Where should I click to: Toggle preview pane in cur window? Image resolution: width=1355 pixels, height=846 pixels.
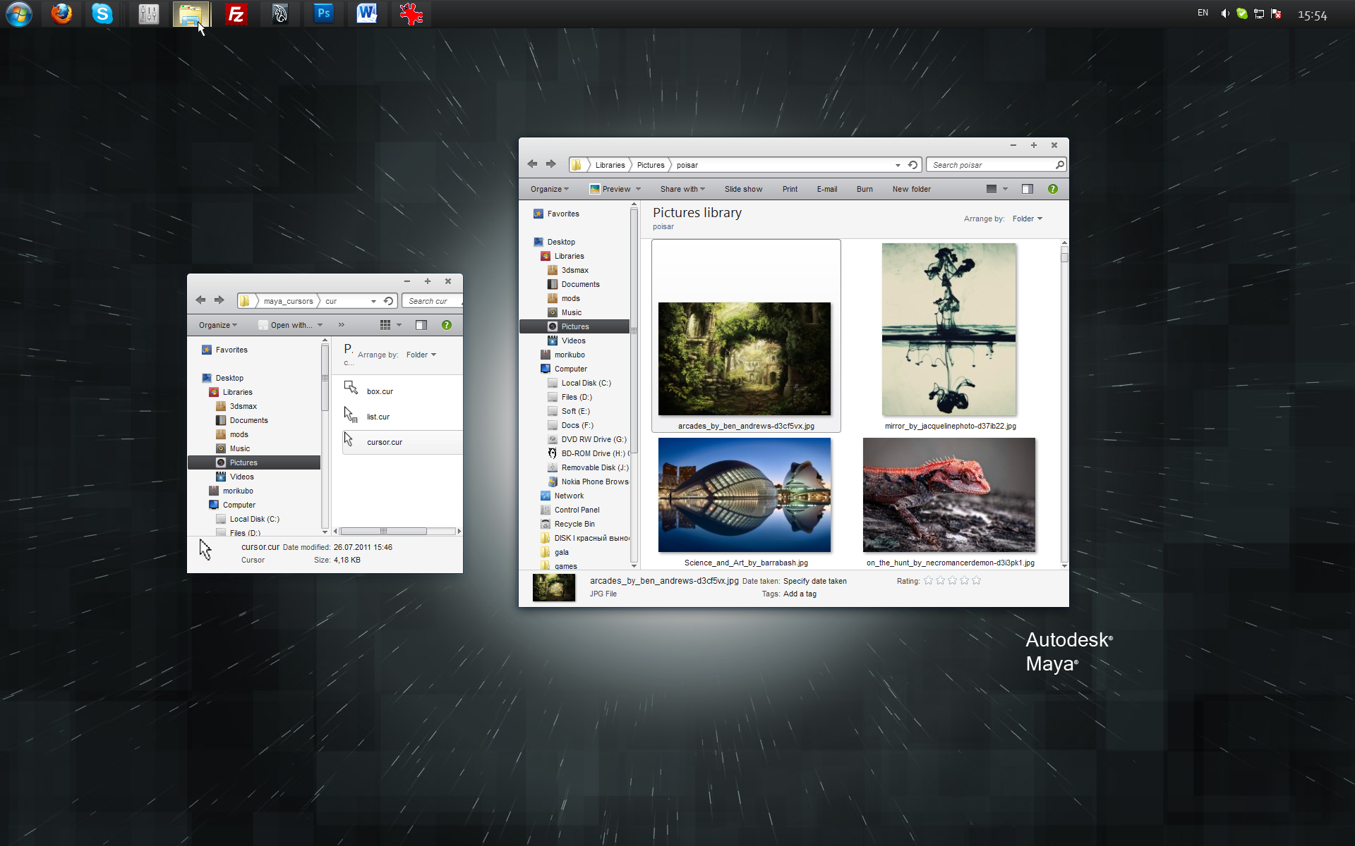(x=421, y=325)
